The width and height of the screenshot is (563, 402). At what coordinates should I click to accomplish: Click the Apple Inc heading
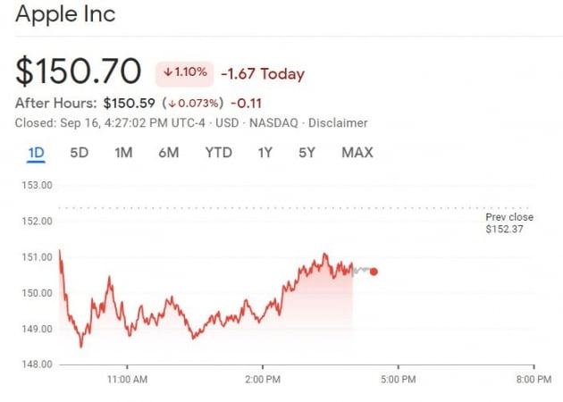click(65, 15)
